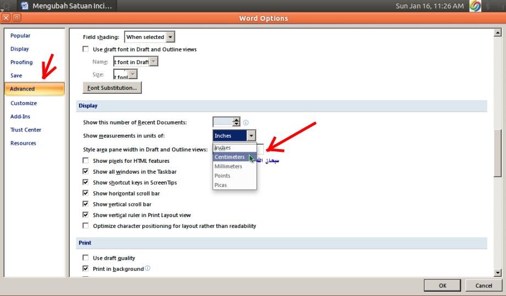Click the scrollbar up arrow in options pane
Screen dimensions: 506x296
point(498,32)
